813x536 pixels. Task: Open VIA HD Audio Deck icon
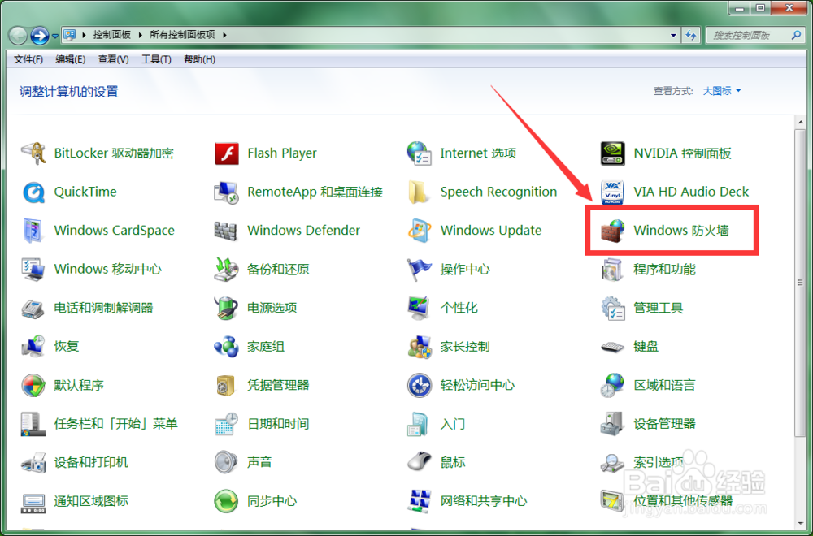612,192
